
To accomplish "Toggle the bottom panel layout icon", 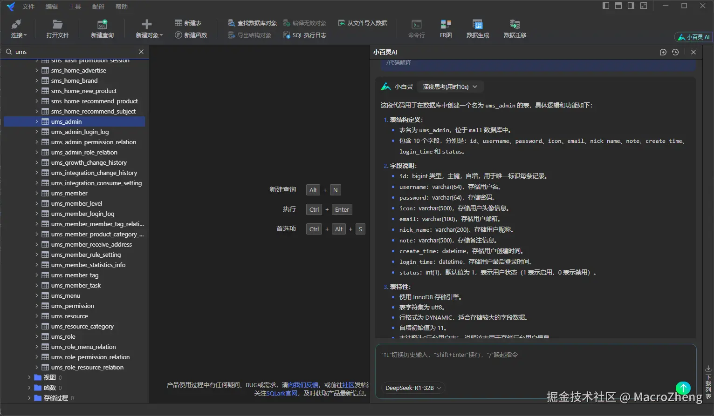I will point(618,6).
